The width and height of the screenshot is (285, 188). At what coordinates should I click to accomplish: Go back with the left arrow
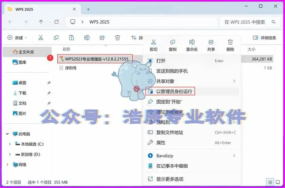click(11, 22)
